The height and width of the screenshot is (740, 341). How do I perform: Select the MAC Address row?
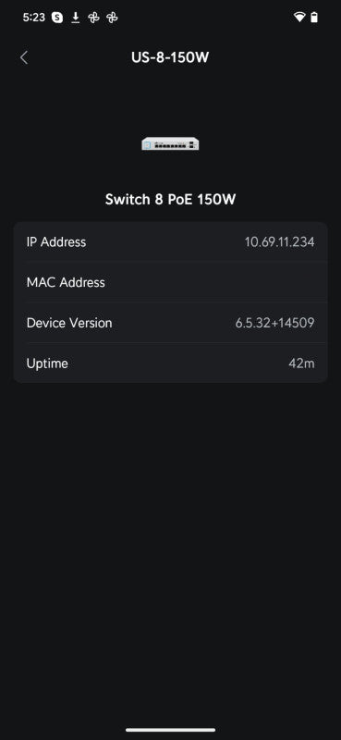pyautogui.click(x=170, y=283)
